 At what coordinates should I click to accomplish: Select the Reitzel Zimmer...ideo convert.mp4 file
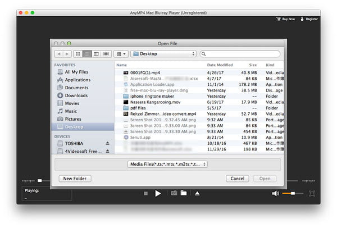click(x=199, y=114)
